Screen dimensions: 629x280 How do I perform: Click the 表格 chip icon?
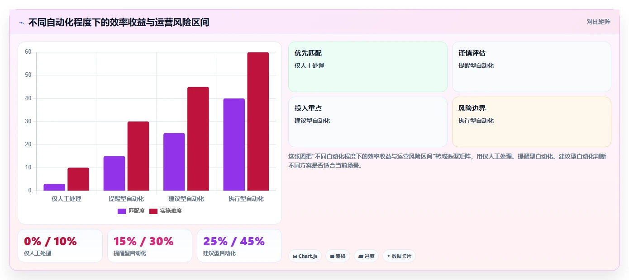click(332, 256)
